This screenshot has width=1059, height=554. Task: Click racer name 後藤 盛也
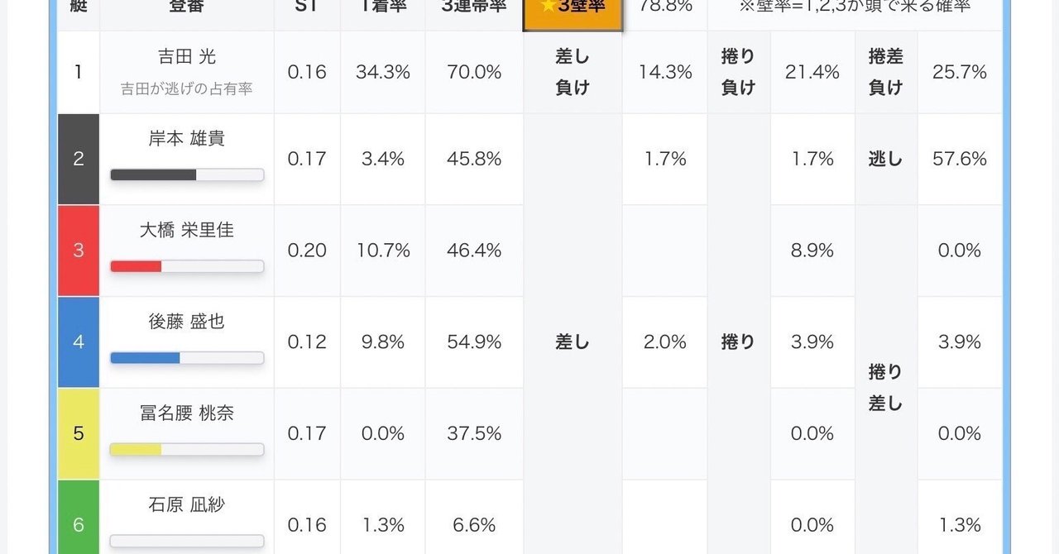click(186, 321)
